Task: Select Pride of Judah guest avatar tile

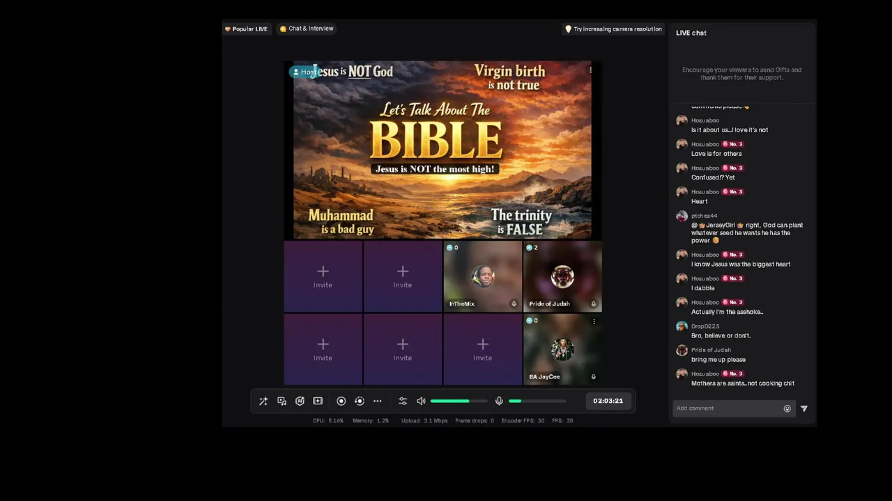Action: [562, 277]
